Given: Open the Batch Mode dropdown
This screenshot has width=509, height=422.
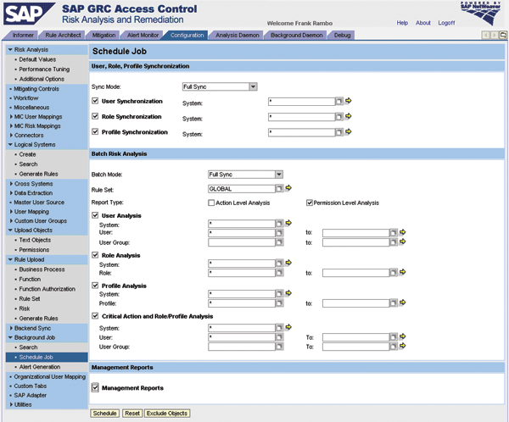Looking at the screenshot, I should pos(278,175).
